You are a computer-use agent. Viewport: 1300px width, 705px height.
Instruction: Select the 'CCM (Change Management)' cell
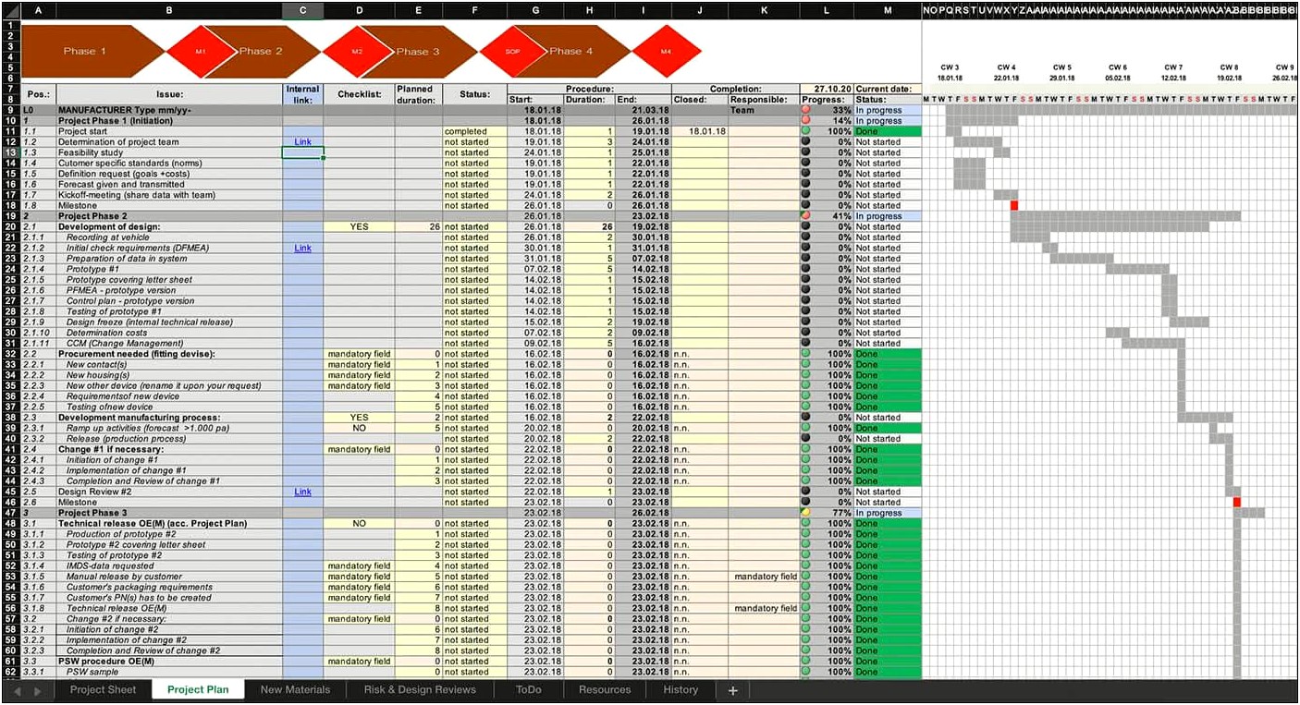click(169, 344)
